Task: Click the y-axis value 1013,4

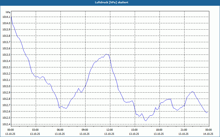Action: 6,61
